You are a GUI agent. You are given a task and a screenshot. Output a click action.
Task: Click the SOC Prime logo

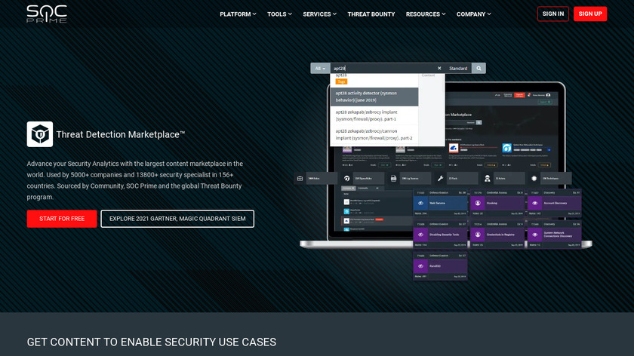pos(47,14)
